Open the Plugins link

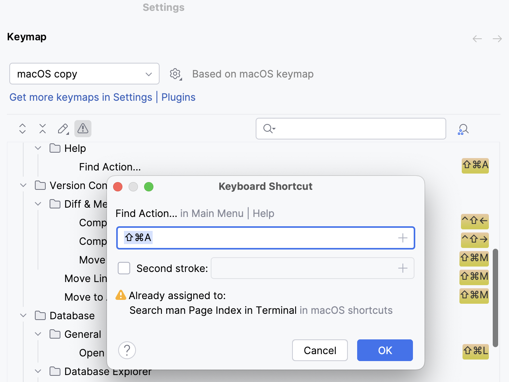[178, 97]
